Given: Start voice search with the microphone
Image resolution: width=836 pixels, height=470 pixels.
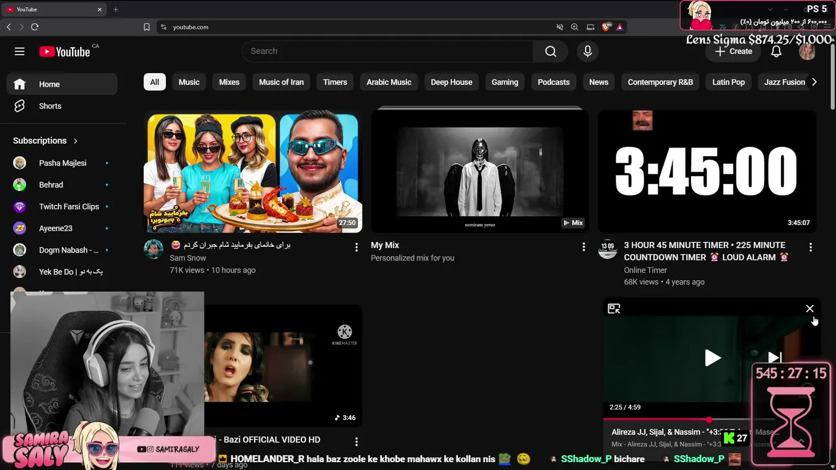Looking at the screenshot, I should tap(588, 52).
